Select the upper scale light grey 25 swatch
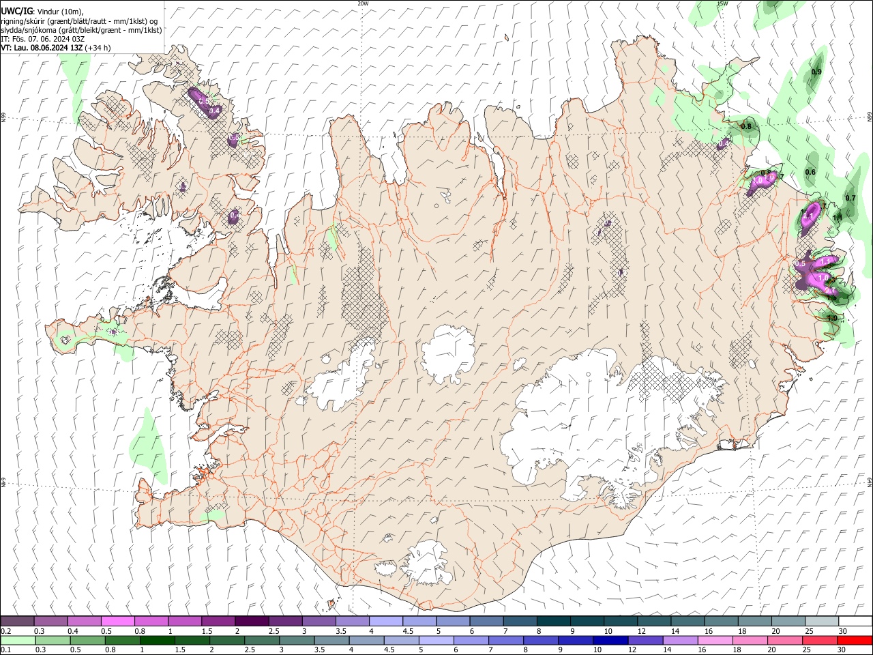Screen dimensions: 873x655 [x=823, y=621]
